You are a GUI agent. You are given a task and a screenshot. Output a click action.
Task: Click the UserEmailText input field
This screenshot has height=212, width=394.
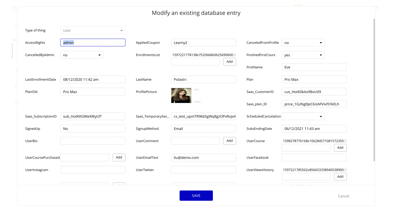(203, 158)
